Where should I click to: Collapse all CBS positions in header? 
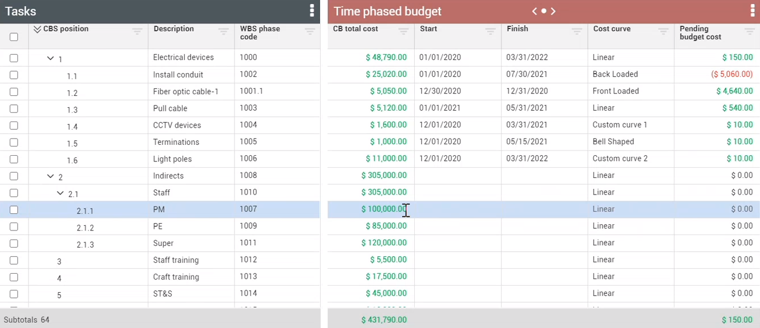pos(38,30)
